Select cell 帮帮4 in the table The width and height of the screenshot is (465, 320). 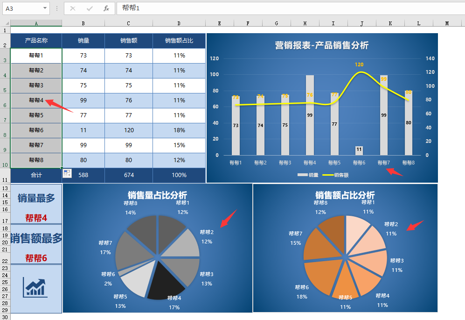36,100
